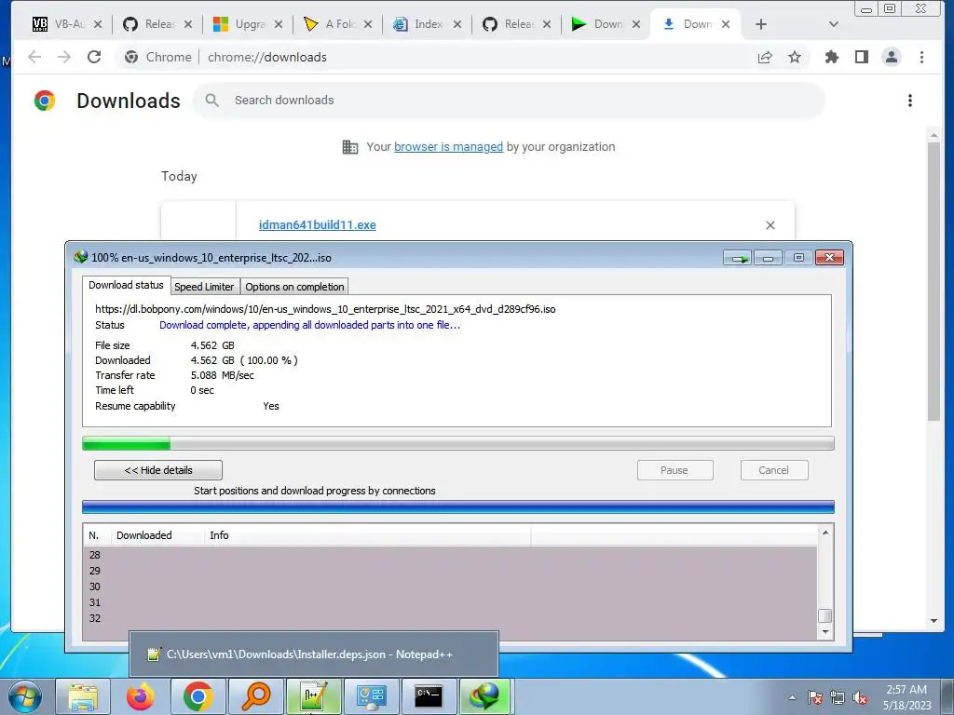The height and width of the screenshot is (715, 954).
Task: Click the Chrome logo on Downloads page
Action: (x=45, y=101)
